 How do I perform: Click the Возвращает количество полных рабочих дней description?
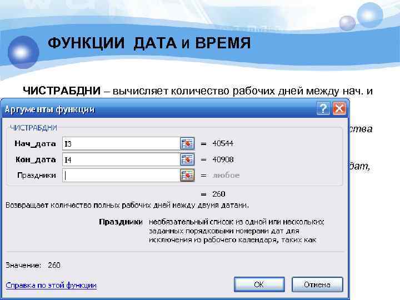pos(127,206)
